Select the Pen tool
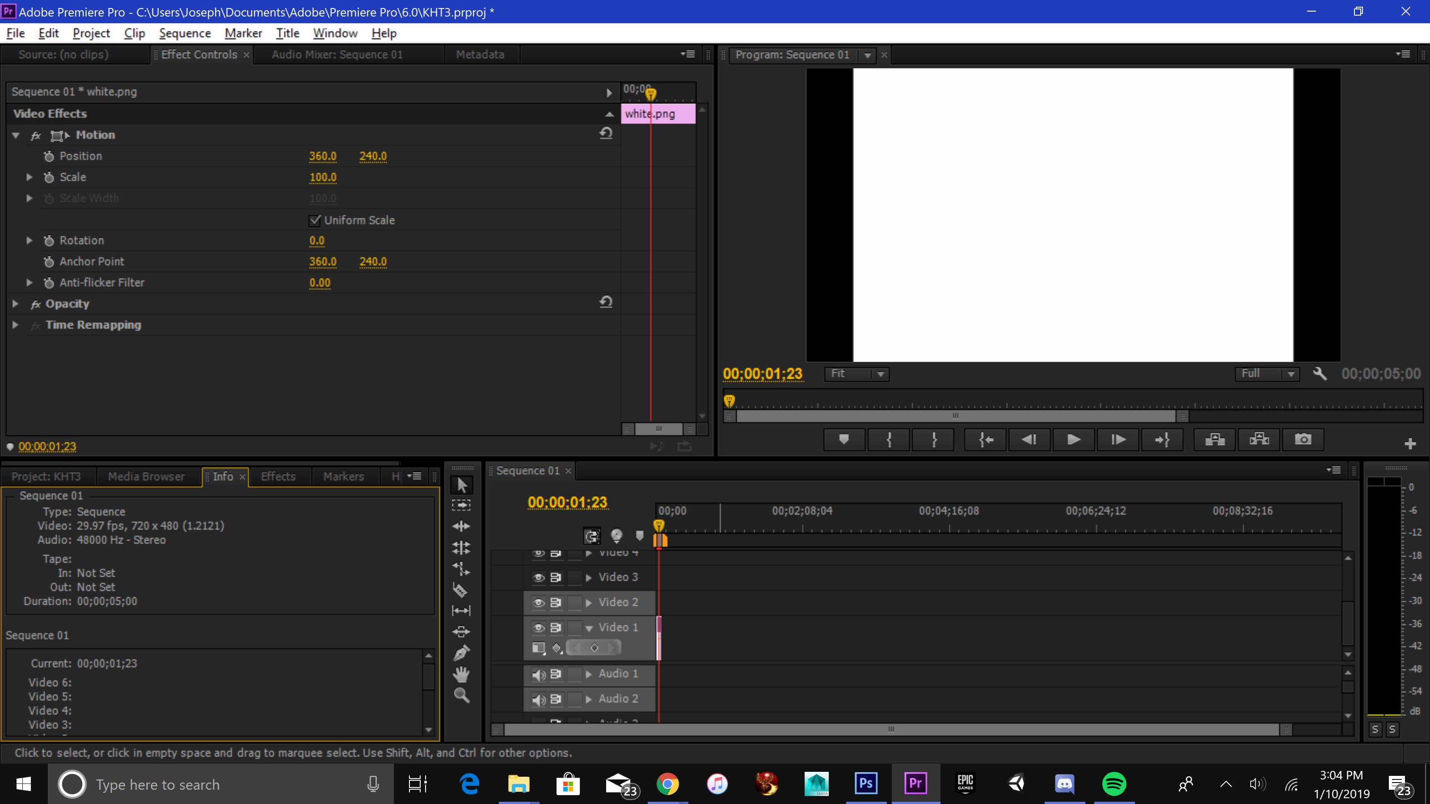 tap(461, 653)
